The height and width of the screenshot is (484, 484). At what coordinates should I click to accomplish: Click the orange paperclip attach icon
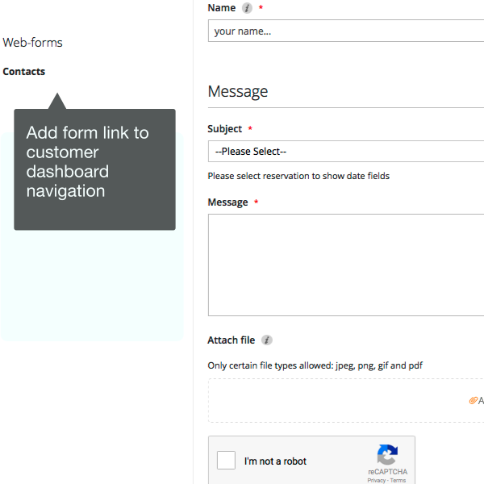pyautogui.click(x=473, y=400)
